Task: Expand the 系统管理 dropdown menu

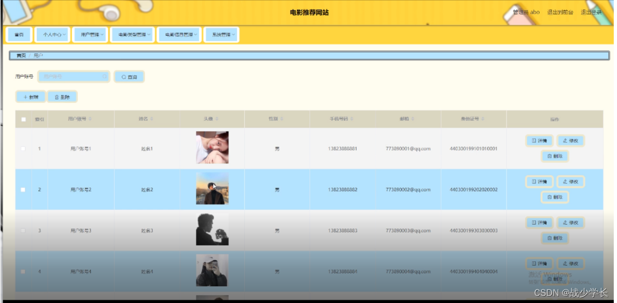Action: [221, 35]
